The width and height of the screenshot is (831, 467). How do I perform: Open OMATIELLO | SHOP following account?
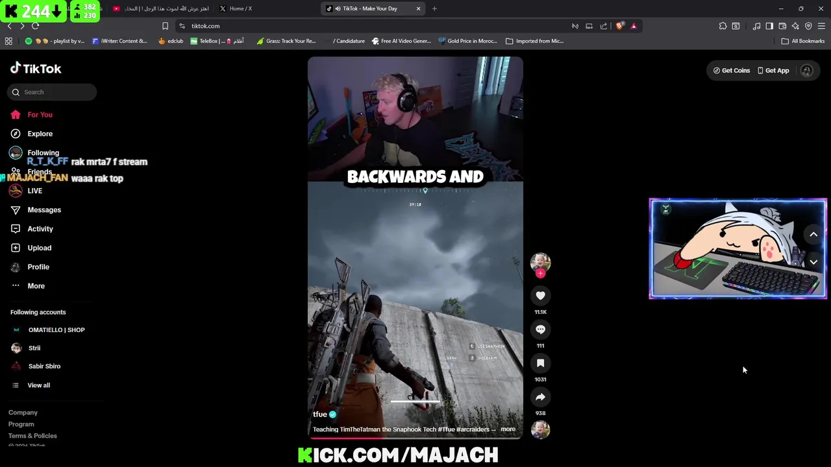[49, 330]
